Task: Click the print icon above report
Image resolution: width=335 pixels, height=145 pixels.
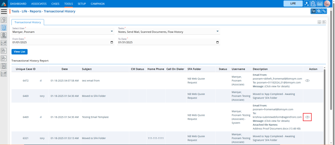Action: coord(319,22)
